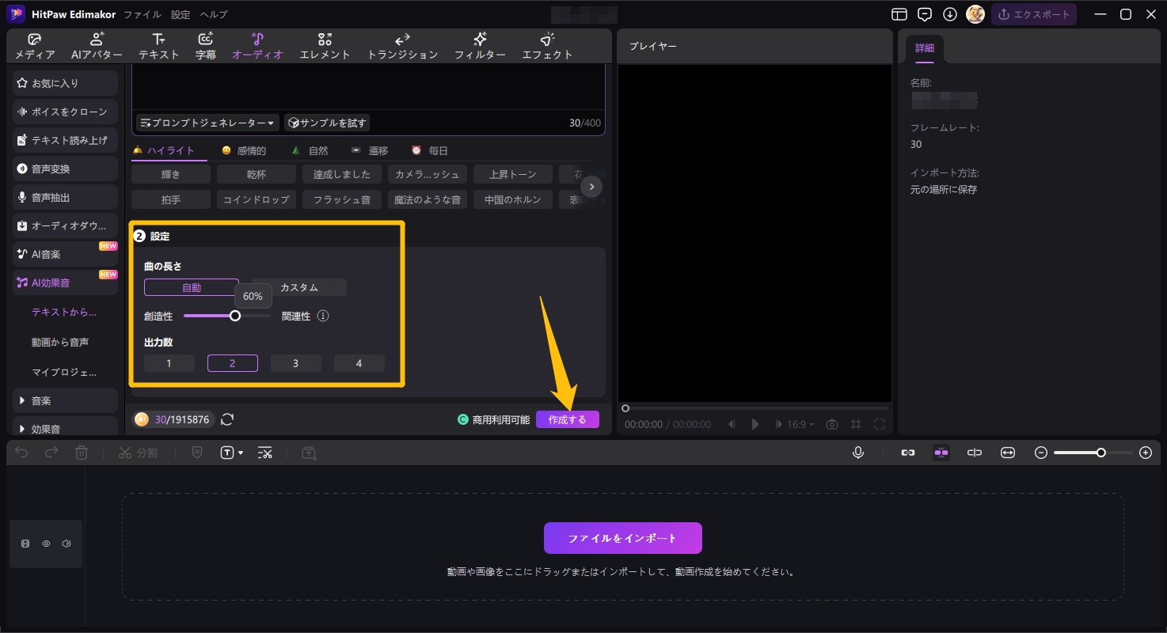
Task: Start voice recording with microphone icon
Action: point(857,453)
